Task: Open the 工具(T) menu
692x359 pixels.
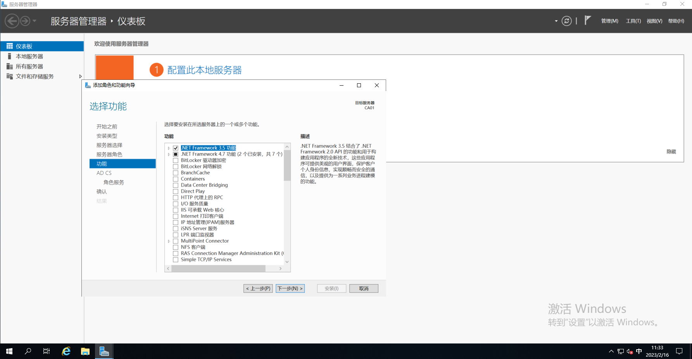Action: tap(633, 21)
